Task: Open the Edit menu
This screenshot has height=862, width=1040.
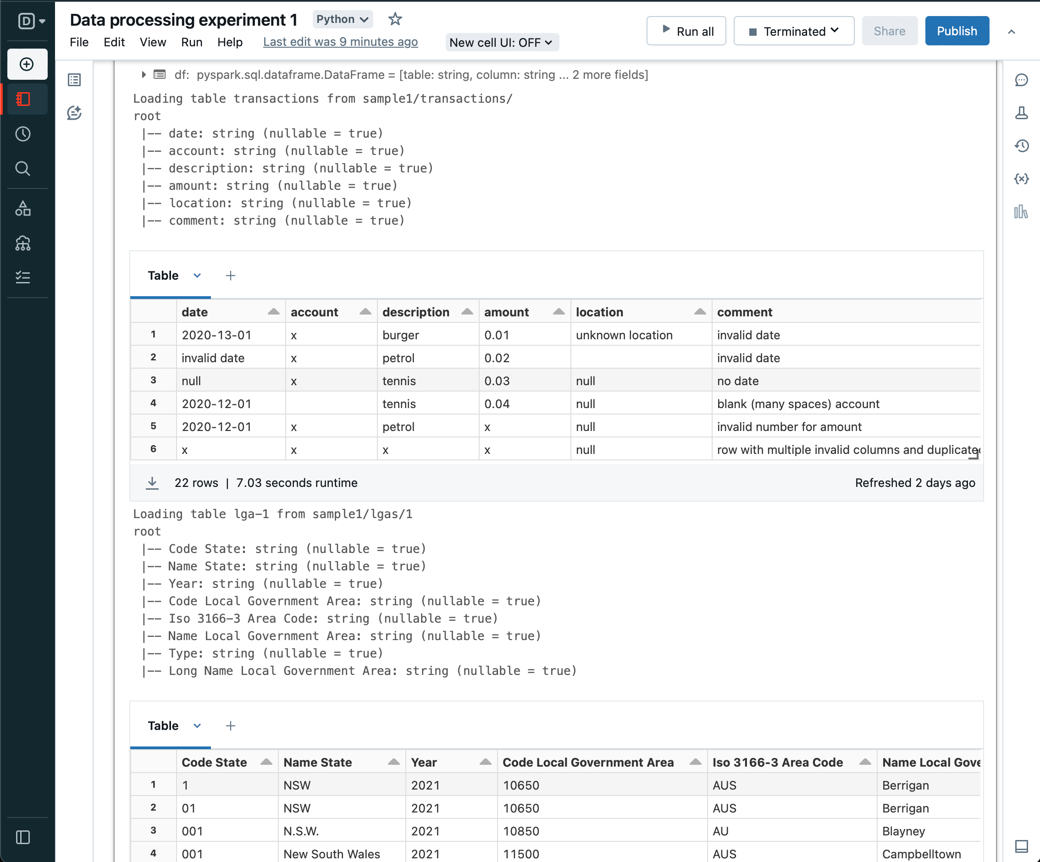Action: pyautogui.click(x=114, y=42)
